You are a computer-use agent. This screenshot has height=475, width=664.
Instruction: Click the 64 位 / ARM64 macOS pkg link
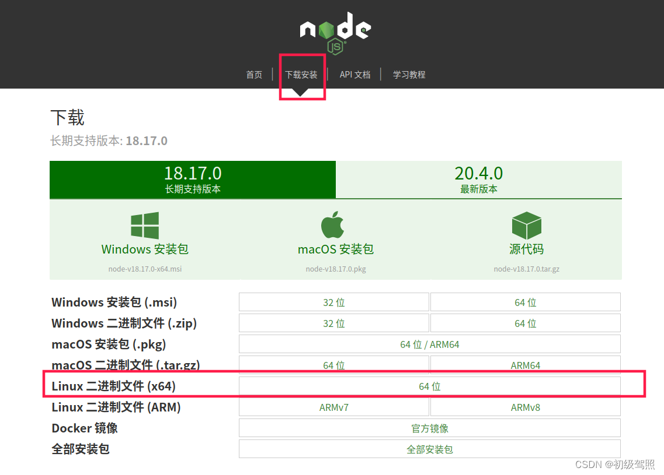[x=429, y=344]
